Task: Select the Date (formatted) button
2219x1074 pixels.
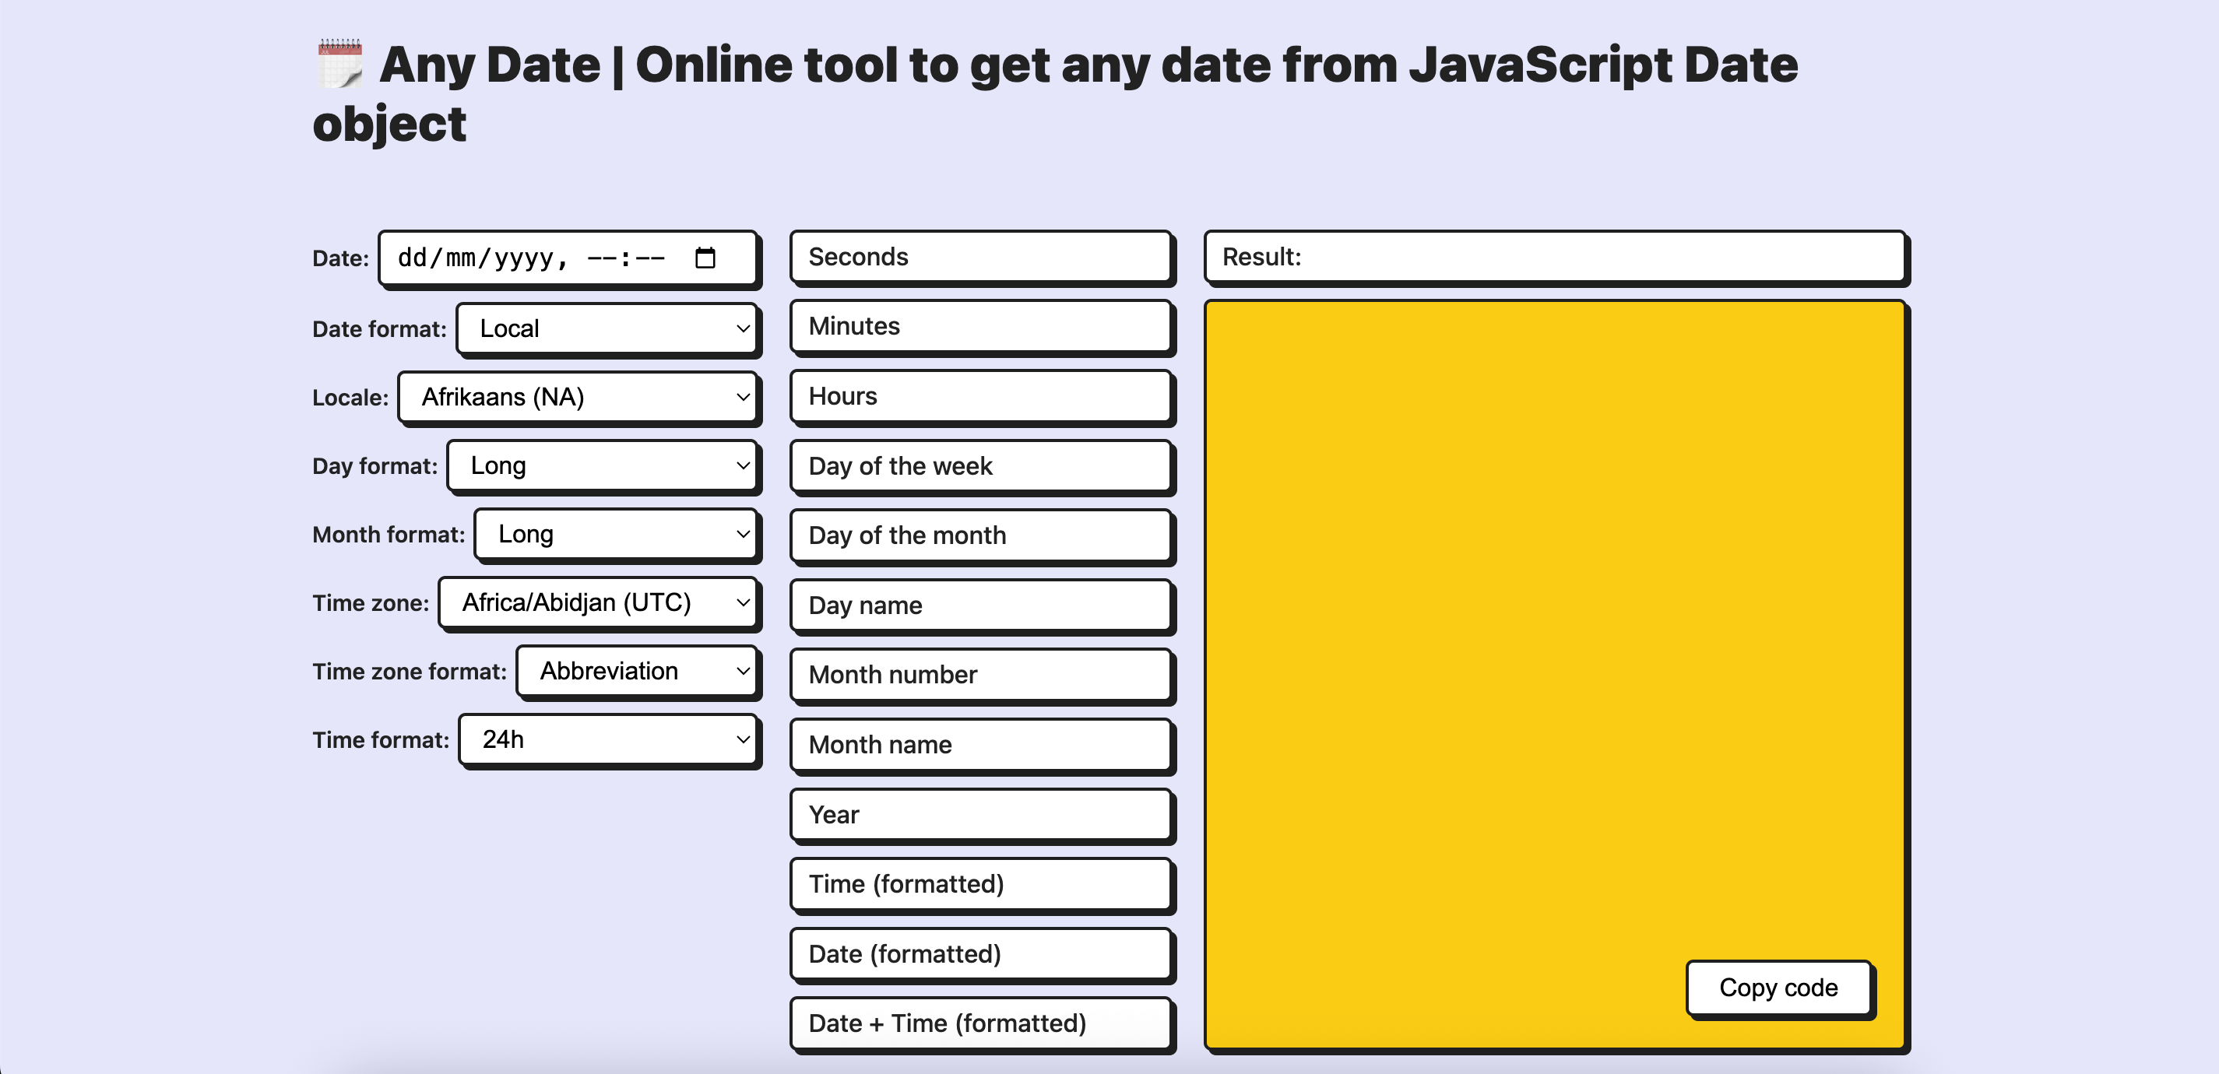Action: tap(981, 953)
